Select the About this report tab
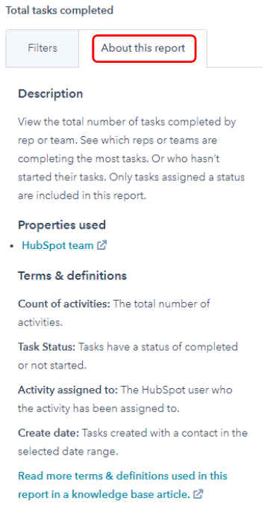Screen dimensions: 279x519 (x=143, y=49)
